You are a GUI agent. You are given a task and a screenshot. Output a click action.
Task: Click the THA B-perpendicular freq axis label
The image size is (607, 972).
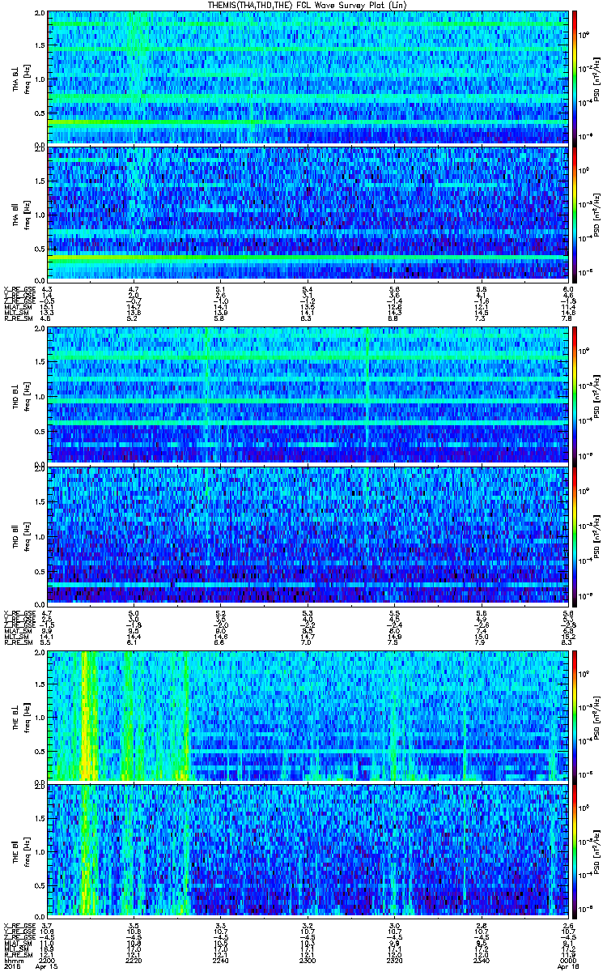(28, 78)
